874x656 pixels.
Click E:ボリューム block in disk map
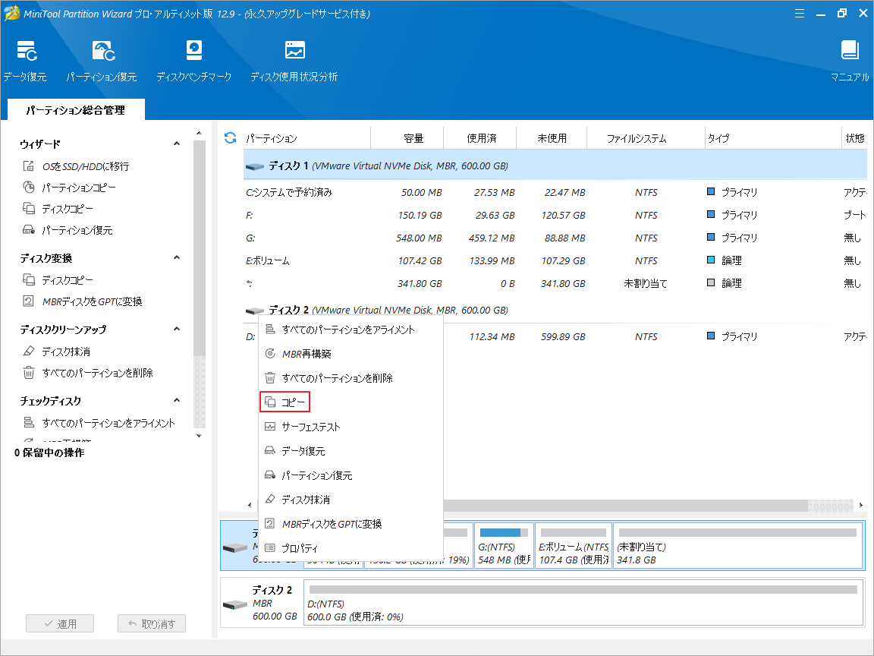coord(574,546)
